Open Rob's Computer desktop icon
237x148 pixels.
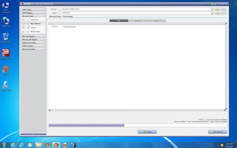tap(6, 8)
